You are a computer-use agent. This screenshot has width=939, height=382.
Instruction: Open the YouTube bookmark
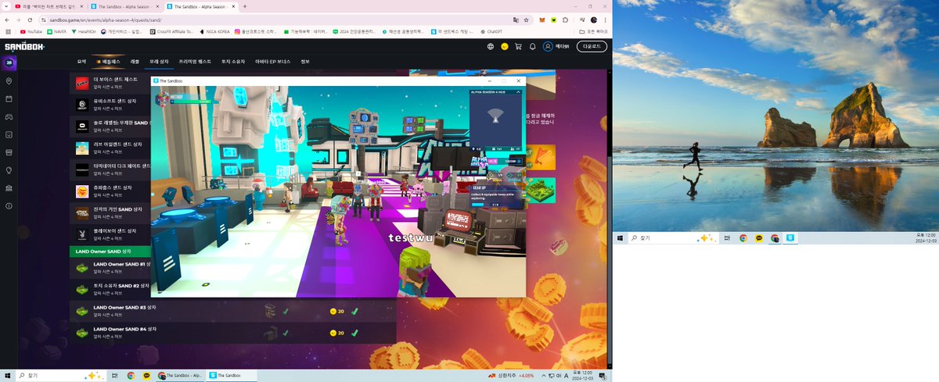pyautogui.click(x=31, y=31)
